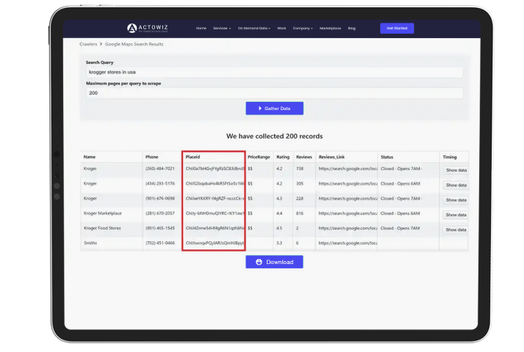The width and height of the screenshot is (524, 352).
Task: Open the Home menu item
Action: coord(201,29)
